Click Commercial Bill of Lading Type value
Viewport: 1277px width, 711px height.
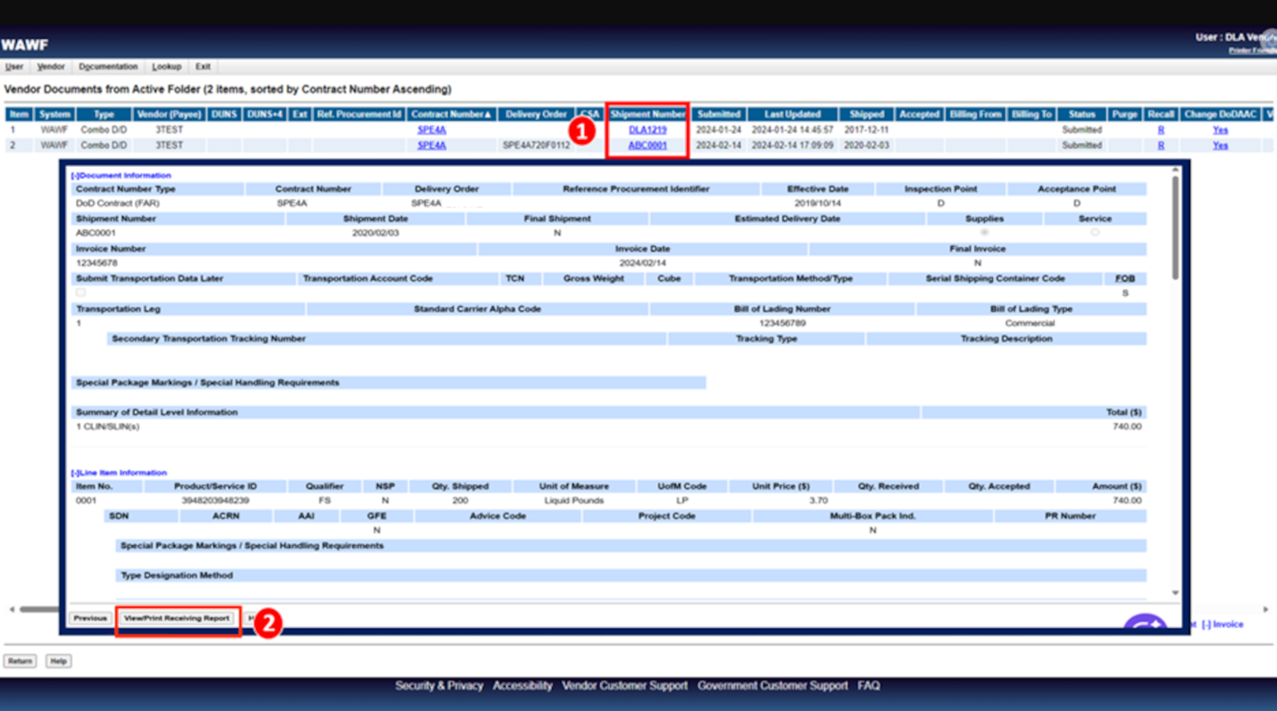(1030, 323)
